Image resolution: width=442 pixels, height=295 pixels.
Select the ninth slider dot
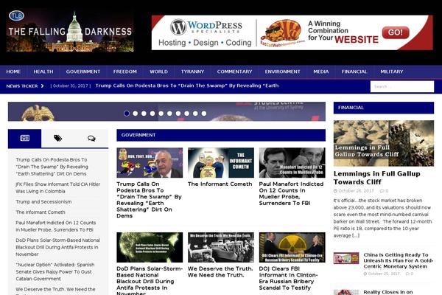click(x=195, y=114)
